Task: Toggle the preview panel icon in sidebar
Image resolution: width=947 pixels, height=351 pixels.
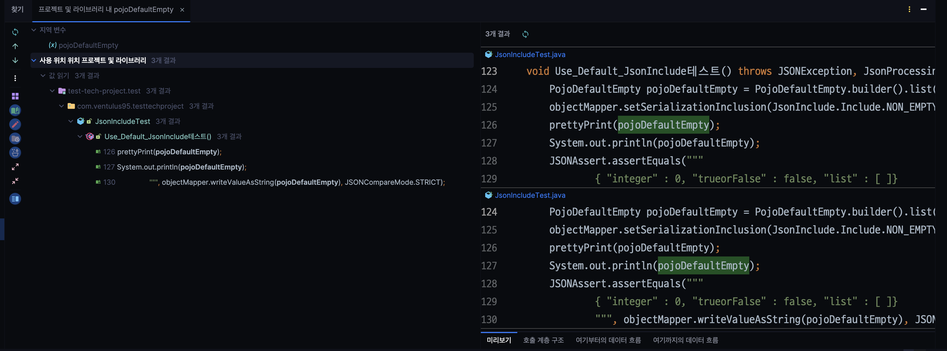Action: point(15,199)
